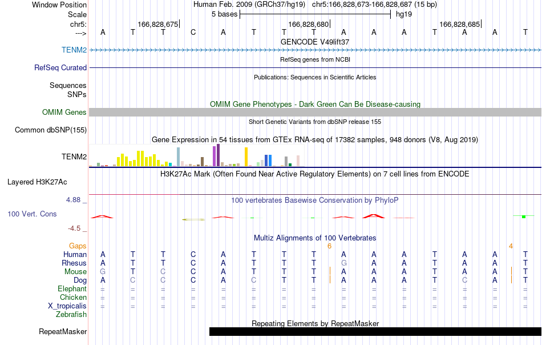The width and height of the screenshot is (542, 345).
Task: Click the TENM2 GENCODE gene label
Action: (74, 50)
